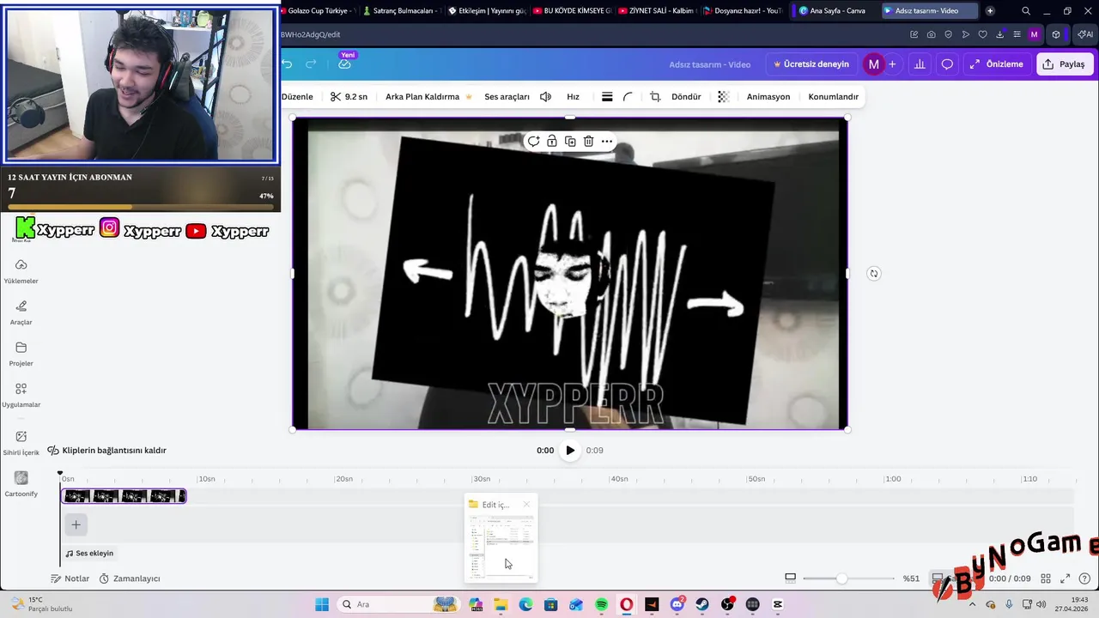Viewport: 1099px width, 618px height.
Task: Open the analytics bar chart icon
Action: pos(920,64)
